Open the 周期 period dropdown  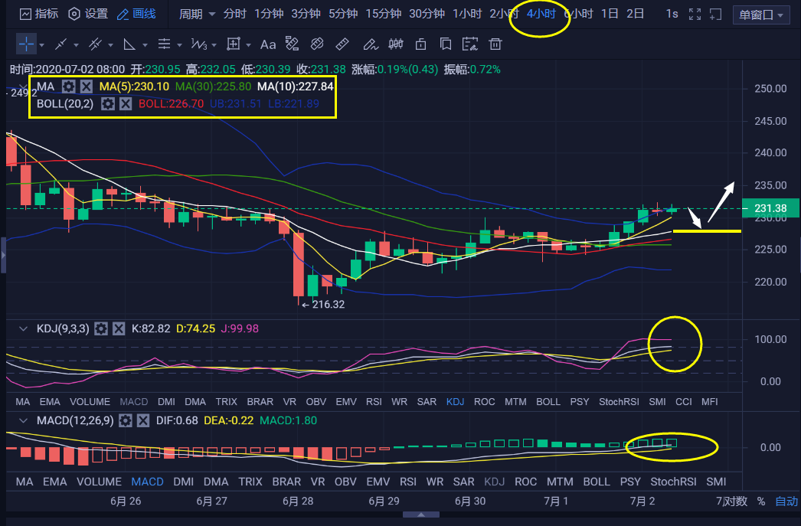[197, 15]
